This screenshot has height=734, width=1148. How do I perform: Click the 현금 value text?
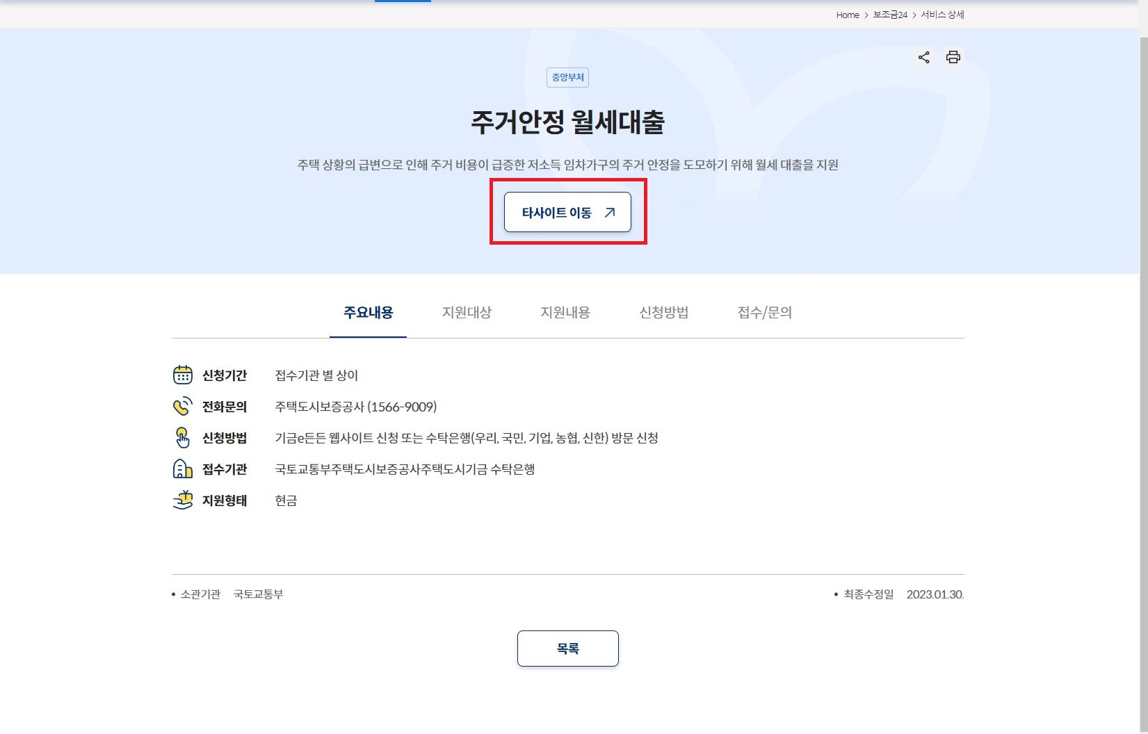(x=286, y=500)
